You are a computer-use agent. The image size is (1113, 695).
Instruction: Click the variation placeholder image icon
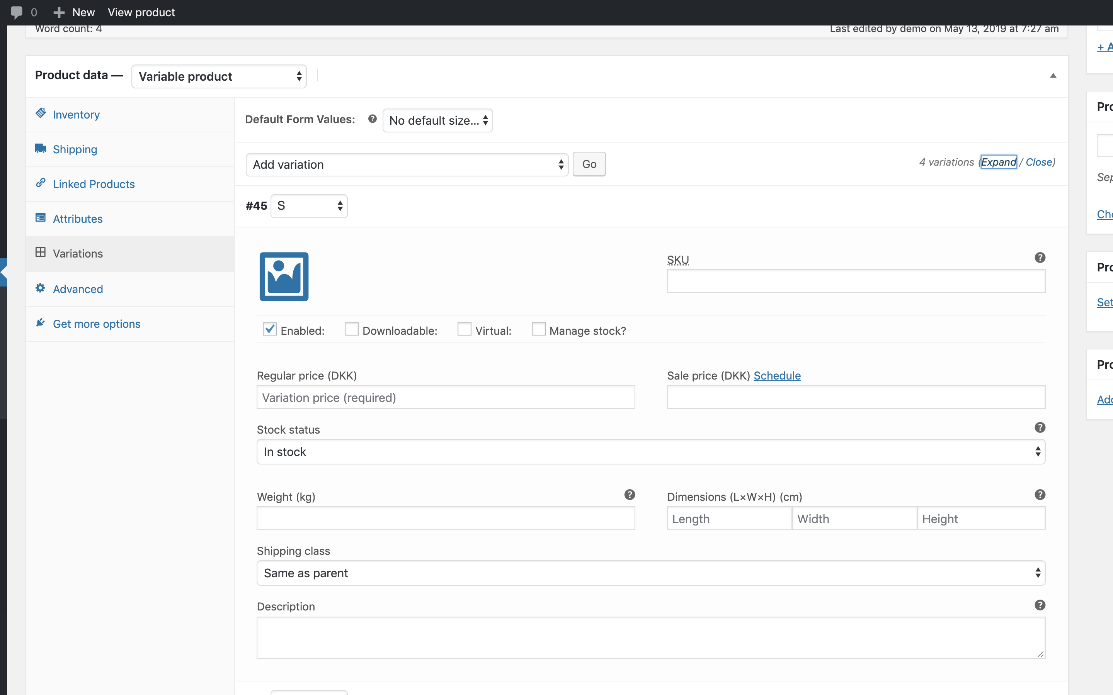pyautogui.click(x=283, y=276)
